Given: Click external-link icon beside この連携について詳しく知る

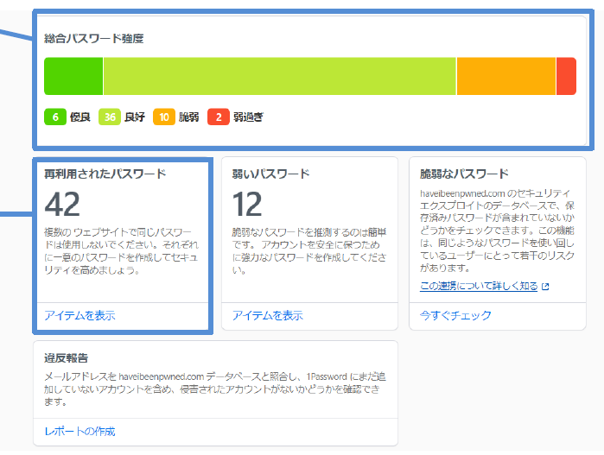Looking at the screenshot, I should [545, 287].
